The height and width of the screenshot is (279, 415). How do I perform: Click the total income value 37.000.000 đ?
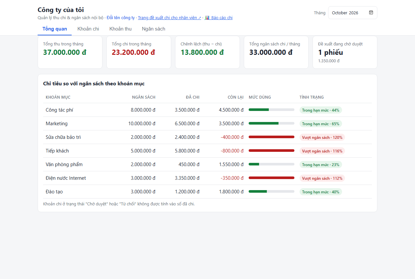(x=65, y=52)
